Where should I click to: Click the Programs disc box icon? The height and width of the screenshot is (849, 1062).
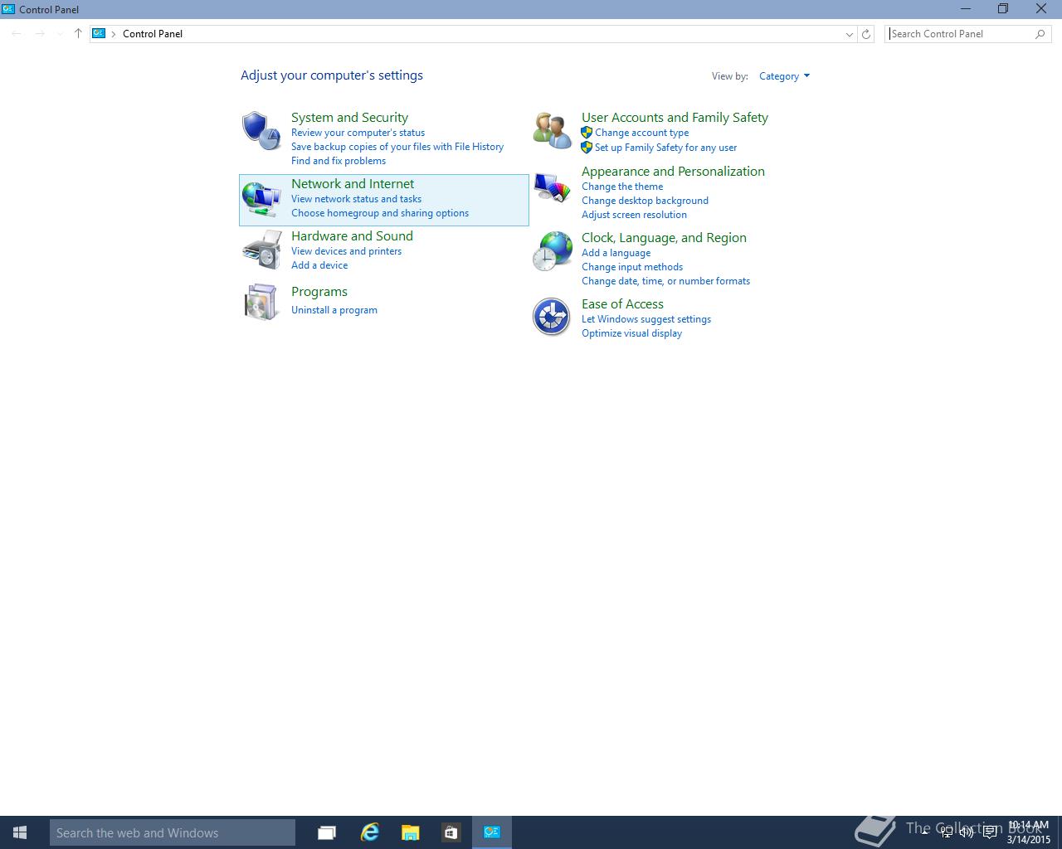tap(261, 302)
